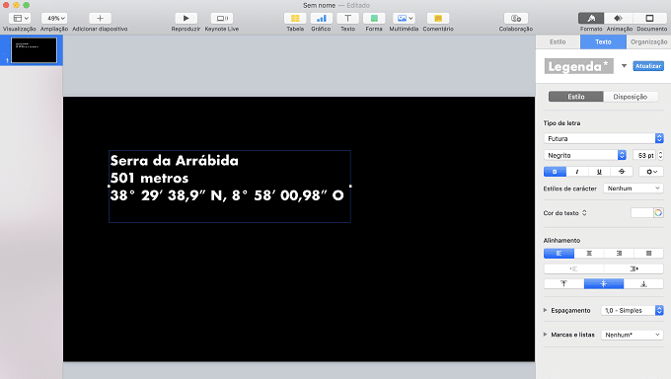Click the coordinates text line
This screenshot has height=379, width=671.
tap(227, 195)
